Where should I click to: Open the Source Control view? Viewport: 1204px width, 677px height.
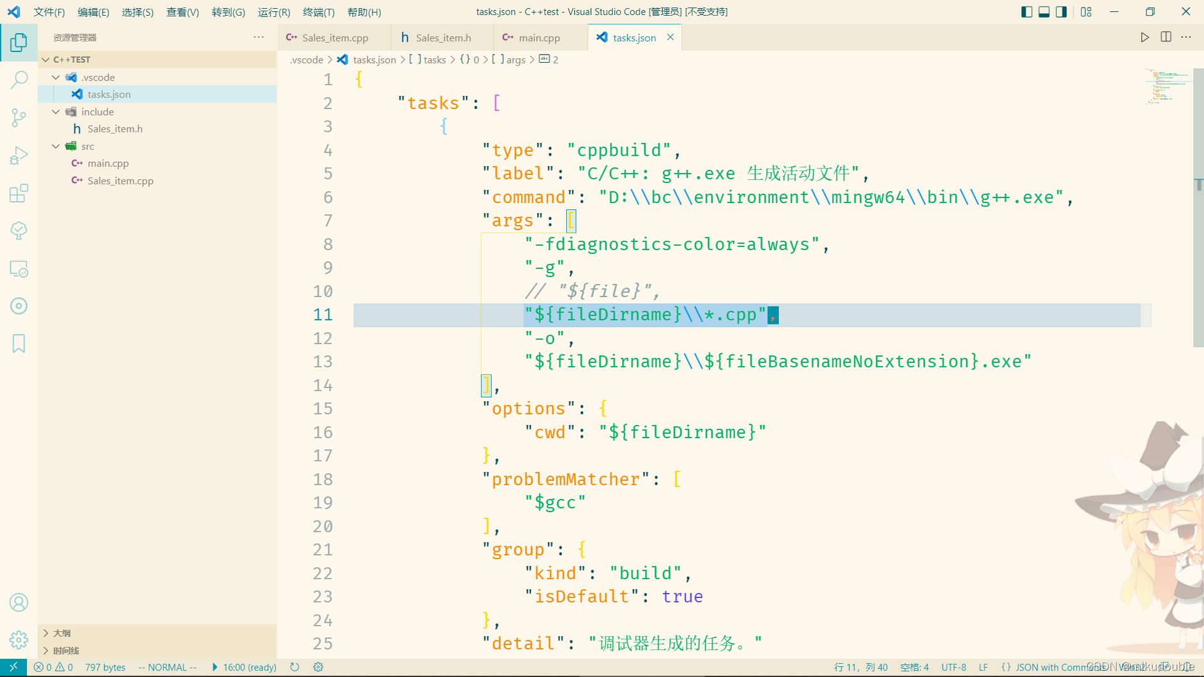click(x=19, y=117)
